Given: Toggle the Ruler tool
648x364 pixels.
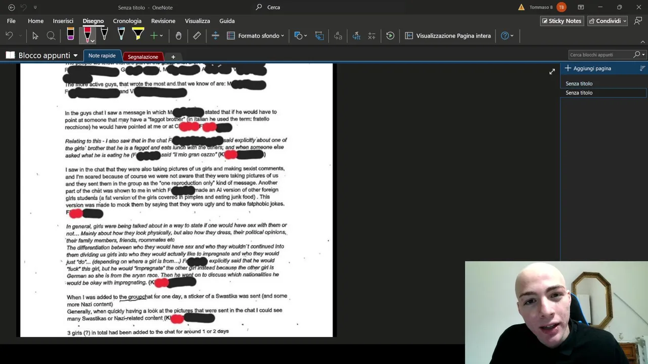Looking at the screenshot, I should tap(197, 35).
